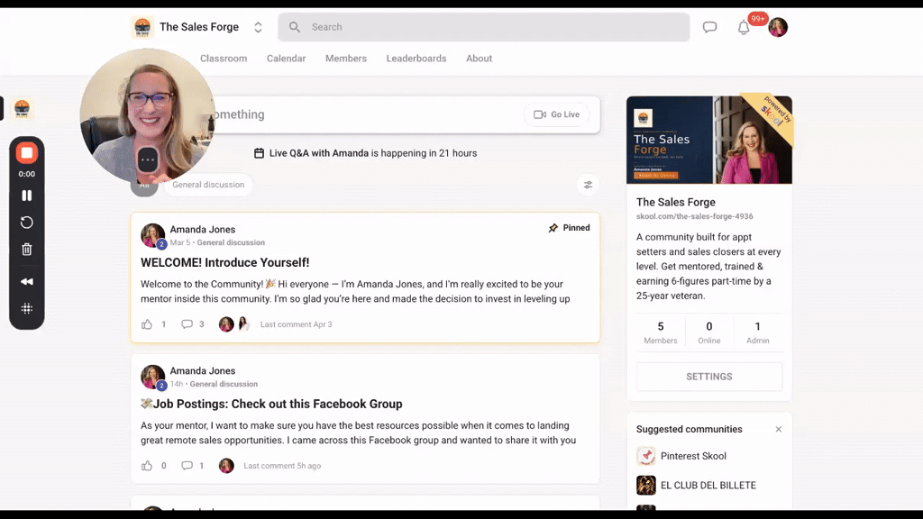Screen dimensions: 923x519
Task: Click the 1 Admin count
Action: [757, 332]
